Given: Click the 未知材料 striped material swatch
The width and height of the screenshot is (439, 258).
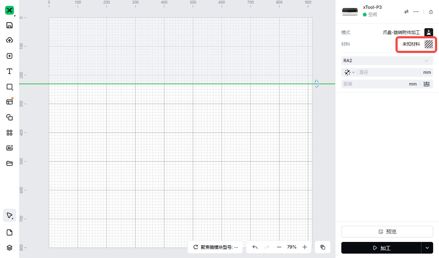Looking at the screenshot, I should click(428, 44).
